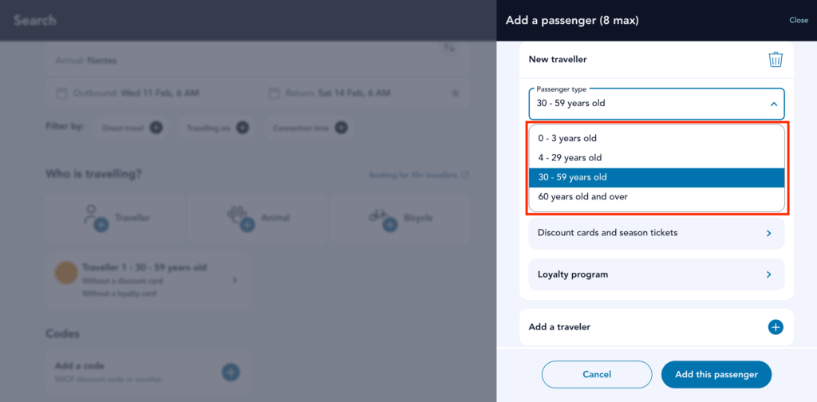Viewport: 817px width, 402px height.
Task: Close the Add a passenger panel
Action: tap(798, 20)
